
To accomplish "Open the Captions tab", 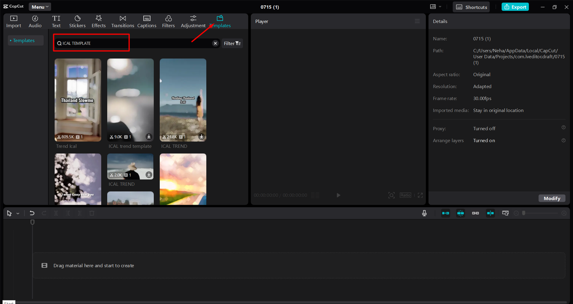I will pyautogui.click(x=147, y=21).
